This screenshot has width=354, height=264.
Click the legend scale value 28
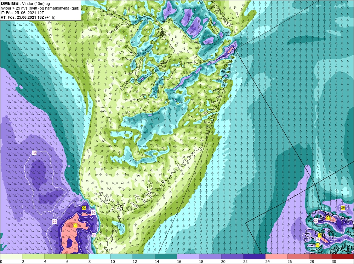pos(312,262)
